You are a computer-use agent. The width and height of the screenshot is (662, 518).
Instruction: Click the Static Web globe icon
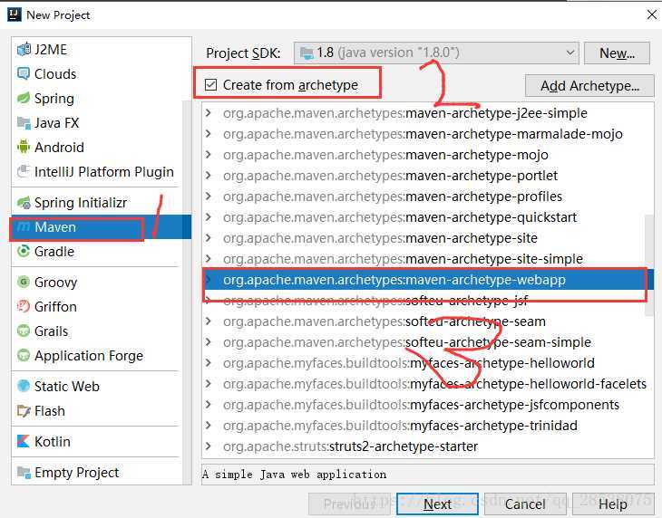point(24,386)
